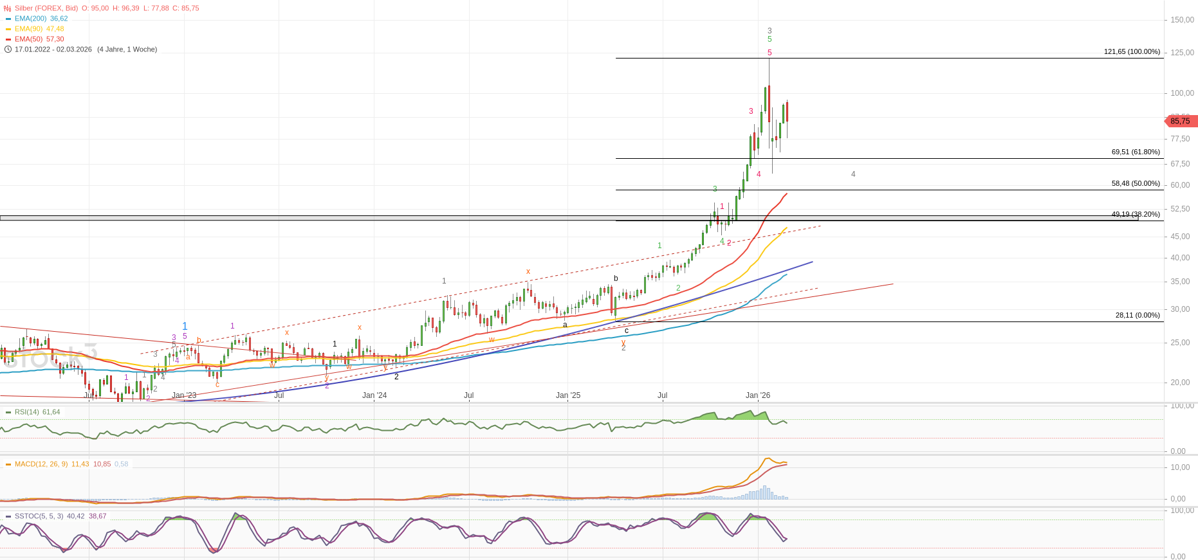
Task: Open the MACD(12, 26, 9) indicator label
Action: (41, 464)
